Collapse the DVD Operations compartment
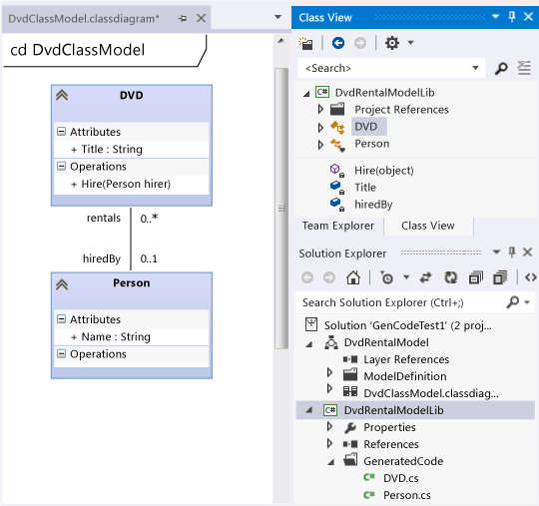The height and width of the screenshot is (506, 539). [x=61, y=167]
